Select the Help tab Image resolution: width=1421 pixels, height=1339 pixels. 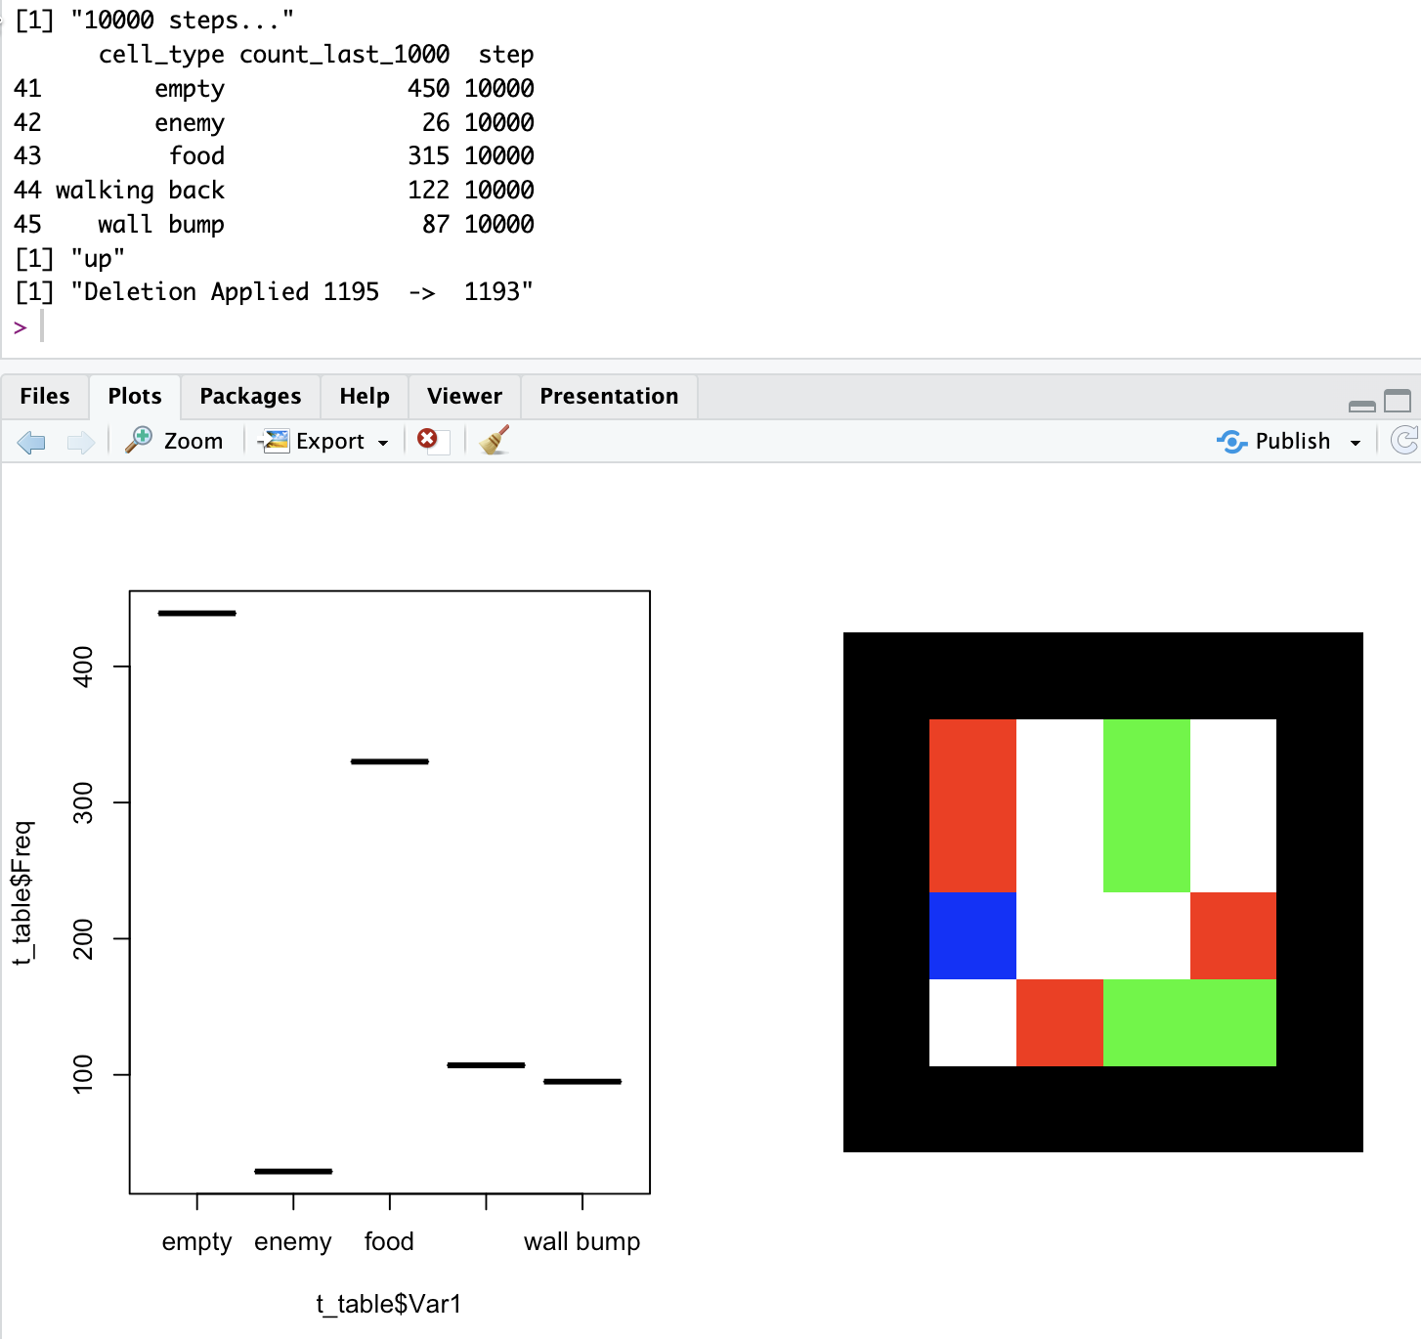pyautogui.click(x=365, y=396)
